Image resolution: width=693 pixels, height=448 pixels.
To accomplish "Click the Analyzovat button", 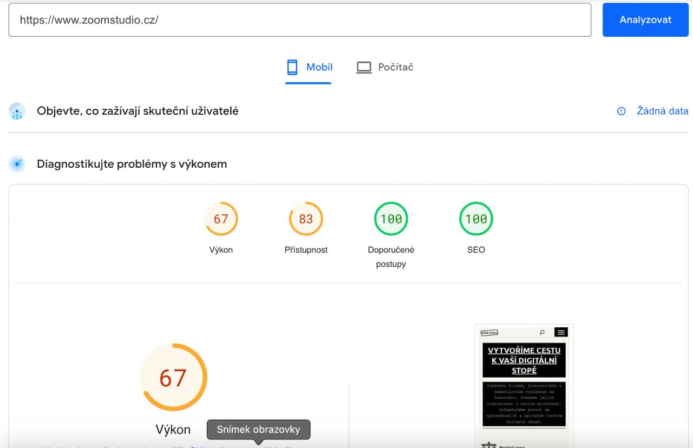I will [x=645, y=20].
